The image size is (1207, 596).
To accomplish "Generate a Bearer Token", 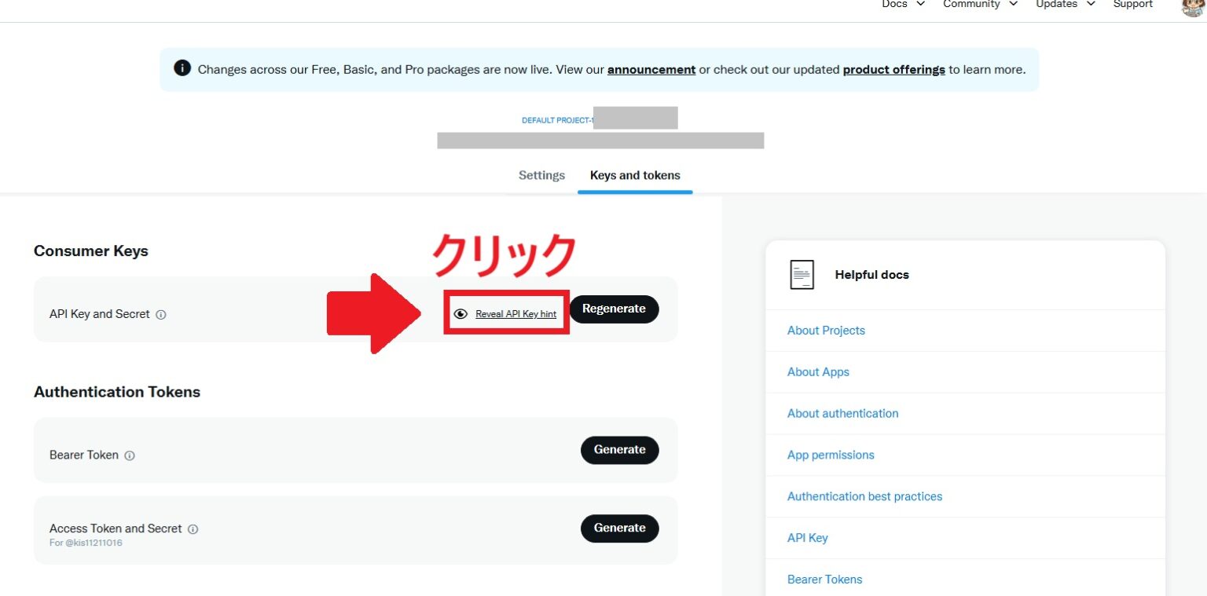I will tap(619, 450).
